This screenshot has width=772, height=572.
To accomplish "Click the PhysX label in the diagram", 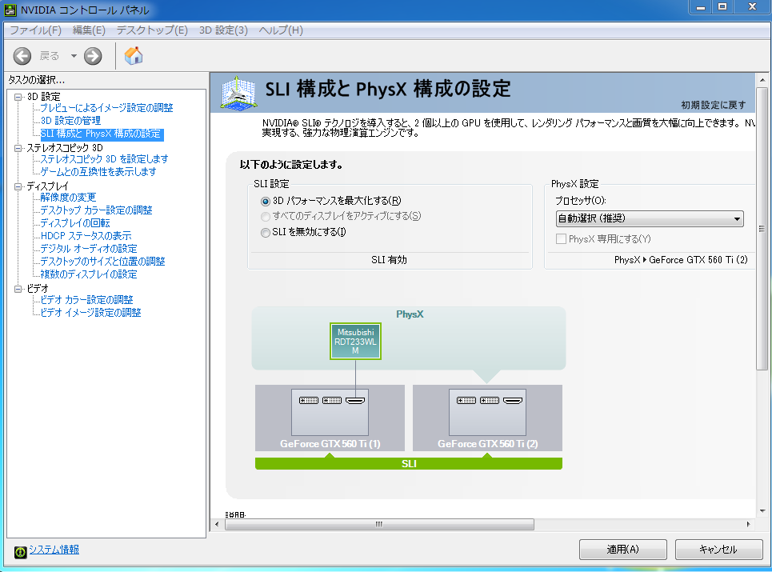I will [410, 314].
